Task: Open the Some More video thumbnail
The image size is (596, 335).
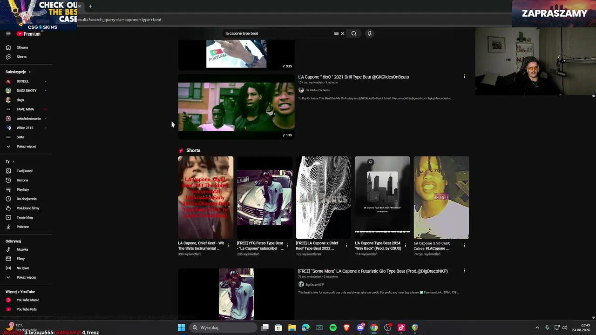Action: point(236,294)
